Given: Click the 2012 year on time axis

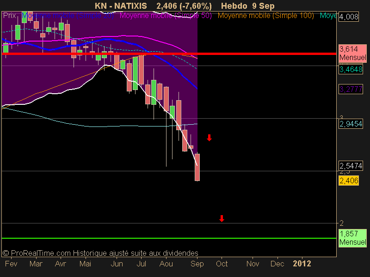Looking at the screenshot, I should tap(302, 264).
